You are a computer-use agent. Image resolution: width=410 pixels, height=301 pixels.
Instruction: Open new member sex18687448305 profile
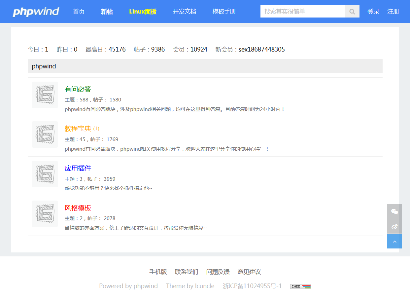point(262,50)
